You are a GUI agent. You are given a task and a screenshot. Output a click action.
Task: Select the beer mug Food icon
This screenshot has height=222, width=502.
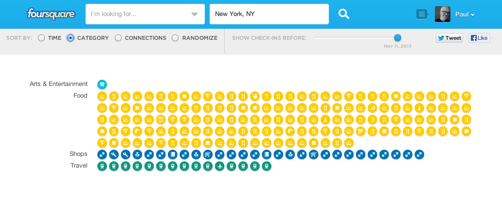161,120
